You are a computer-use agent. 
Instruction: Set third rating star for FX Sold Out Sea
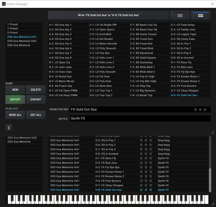click(x=205, y=110)
